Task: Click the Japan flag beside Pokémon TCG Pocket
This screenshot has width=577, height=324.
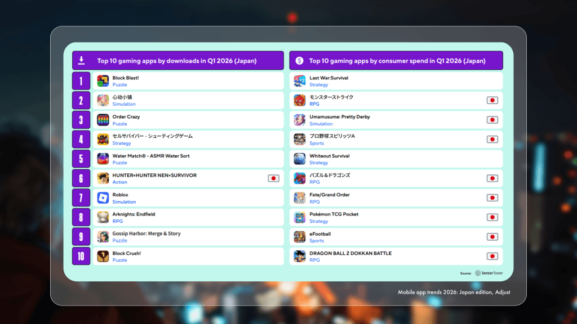Action: point(492,217)
